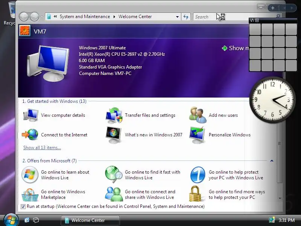Click Welcome Center breadcrumb
This screenshot has height=226, width=301.
click(135, 17)
